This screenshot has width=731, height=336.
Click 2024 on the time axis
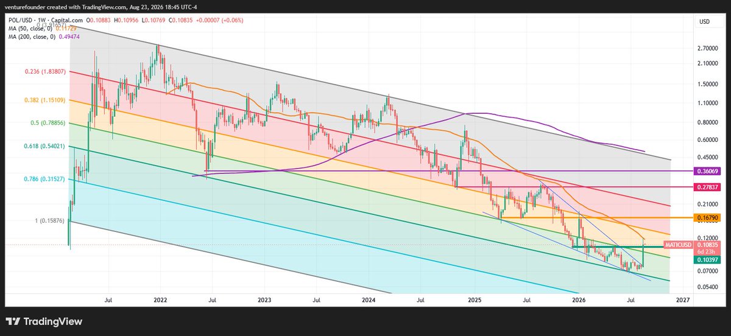368,300
